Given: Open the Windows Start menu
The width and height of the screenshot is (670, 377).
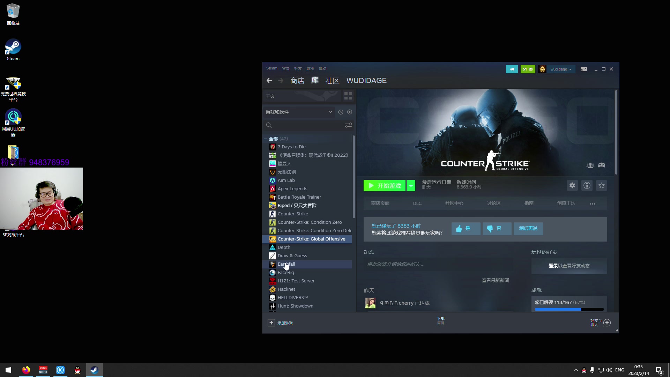Looking at the screenshot, I should coord(8,370).
